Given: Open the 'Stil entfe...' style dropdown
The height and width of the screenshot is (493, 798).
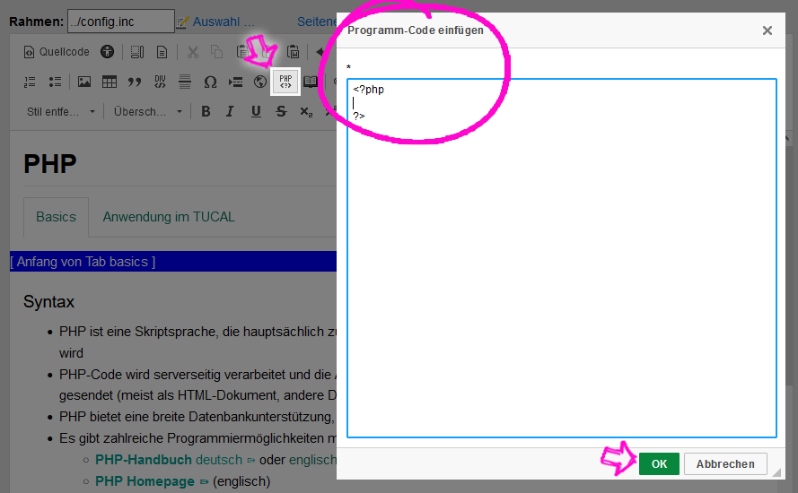Looking at the screenshot, I should pyautogui.click(x=60, y=112).
